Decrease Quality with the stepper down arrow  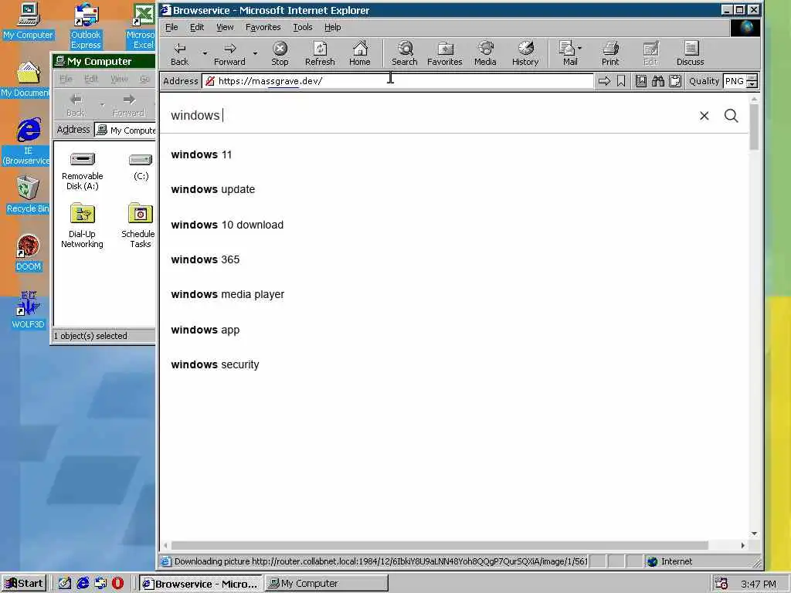pyautogui.click(x=752, y=84)
